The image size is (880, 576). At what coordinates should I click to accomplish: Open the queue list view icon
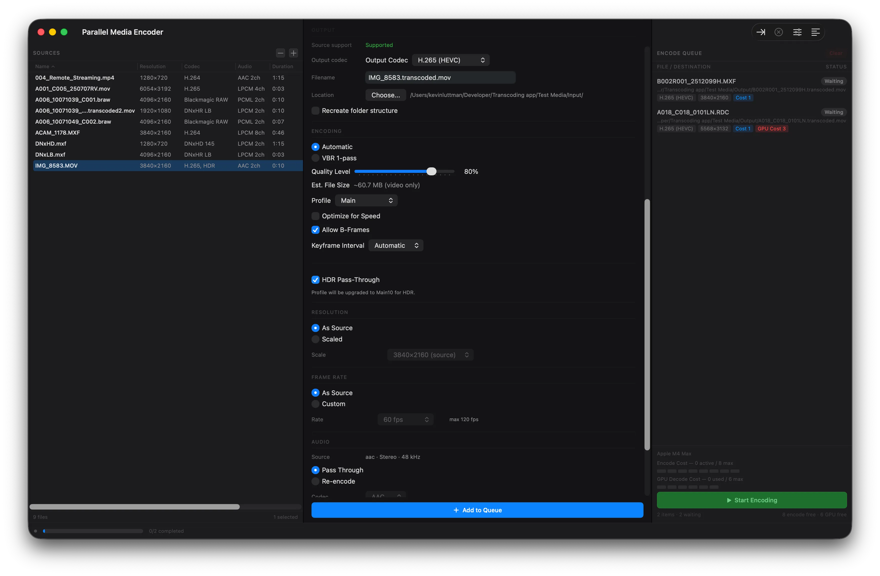pyautogui.click(x=815, y=32)
